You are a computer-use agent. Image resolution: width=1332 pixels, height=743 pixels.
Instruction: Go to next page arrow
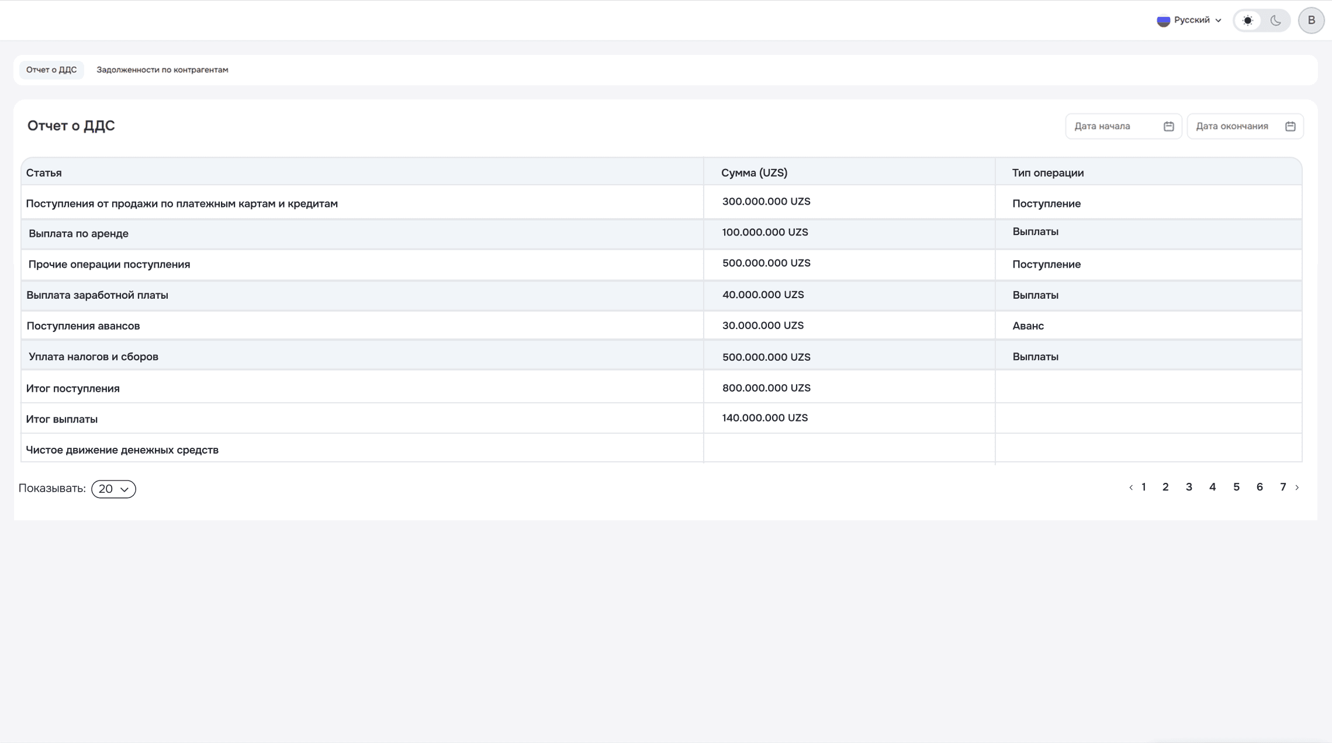tap(1297, 488)
